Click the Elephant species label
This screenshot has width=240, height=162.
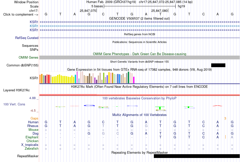tap(32, 137)
